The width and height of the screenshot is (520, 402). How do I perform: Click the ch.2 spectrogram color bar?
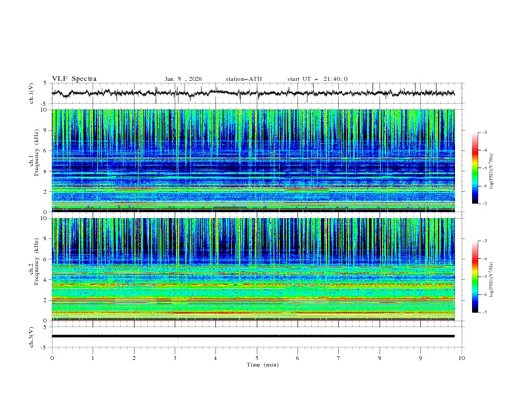click(x=475, y=277)
